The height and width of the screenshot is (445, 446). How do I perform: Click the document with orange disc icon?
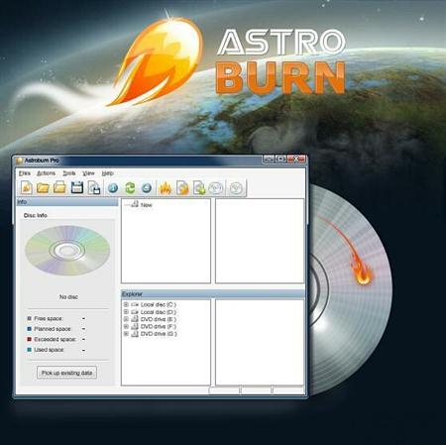182,188
